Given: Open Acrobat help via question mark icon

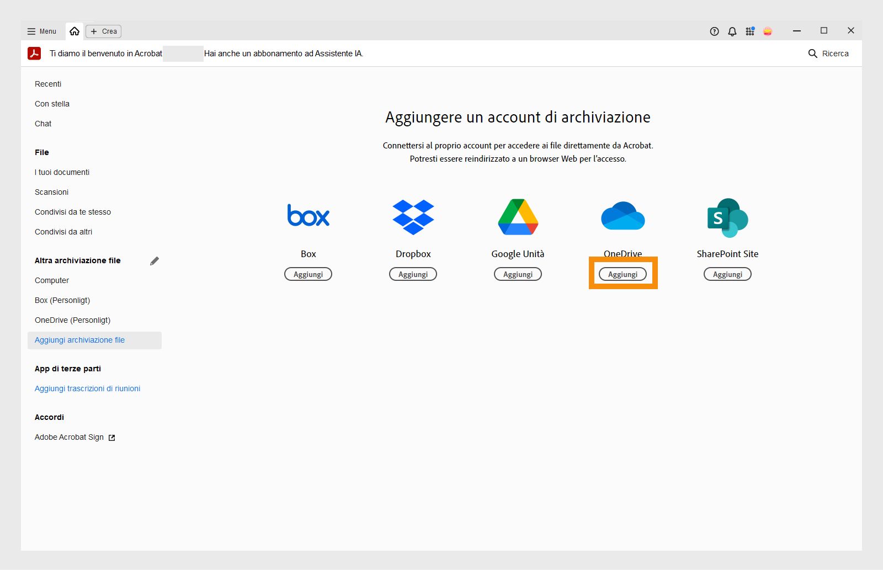Looking at the screenshot, I should (714, 31).
